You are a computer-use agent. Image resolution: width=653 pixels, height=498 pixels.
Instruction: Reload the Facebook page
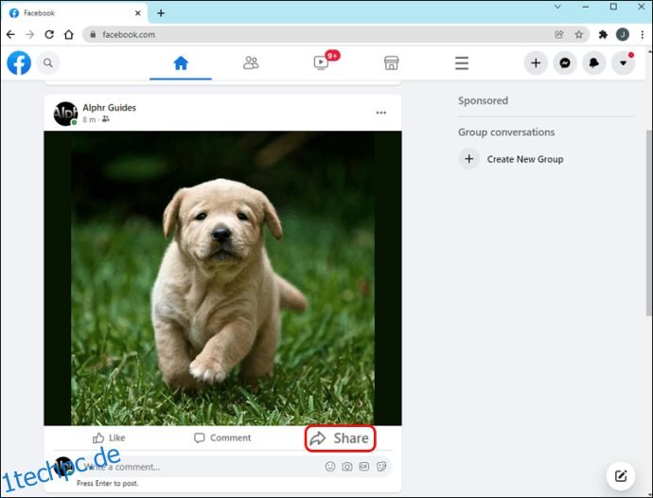click(x=49, y=35)
